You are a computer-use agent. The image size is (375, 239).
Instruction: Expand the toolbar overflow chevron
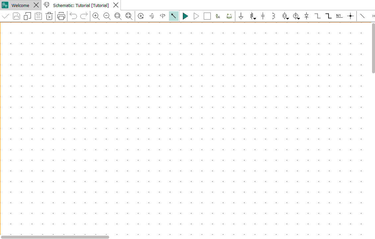[x=373, y=16]
